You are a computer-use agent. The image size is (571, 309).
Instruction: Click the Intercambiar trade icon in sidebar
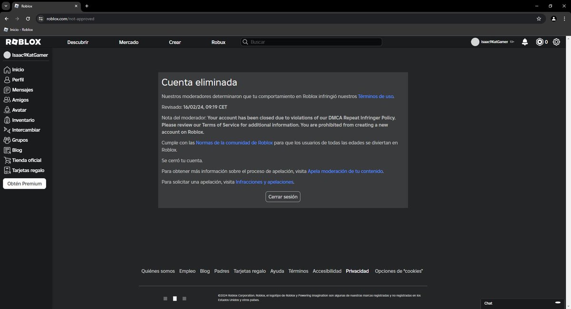click(7, 130)
